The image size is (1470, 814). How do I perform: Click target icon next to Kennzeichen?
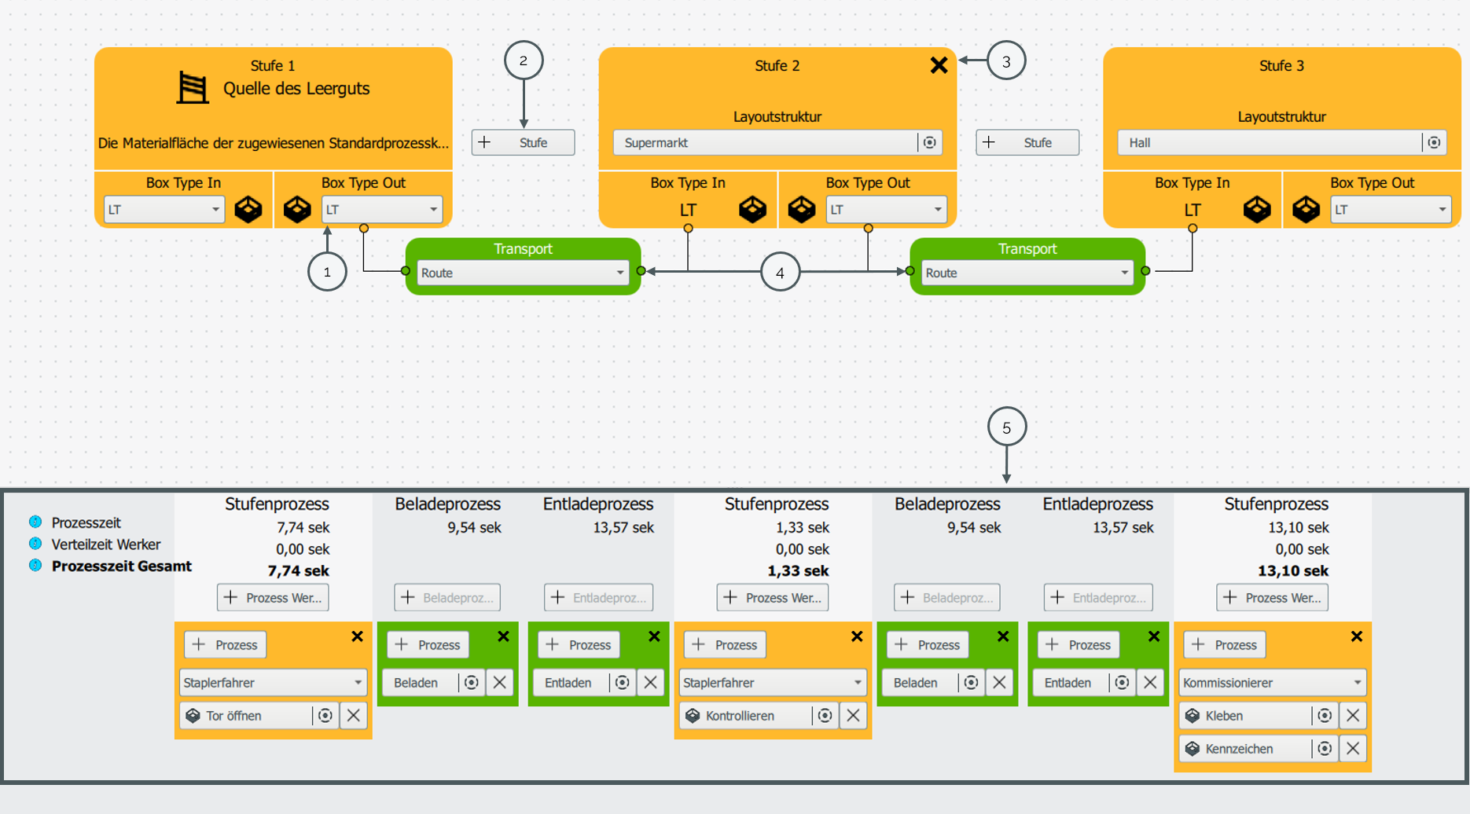tap(1325, 748)
